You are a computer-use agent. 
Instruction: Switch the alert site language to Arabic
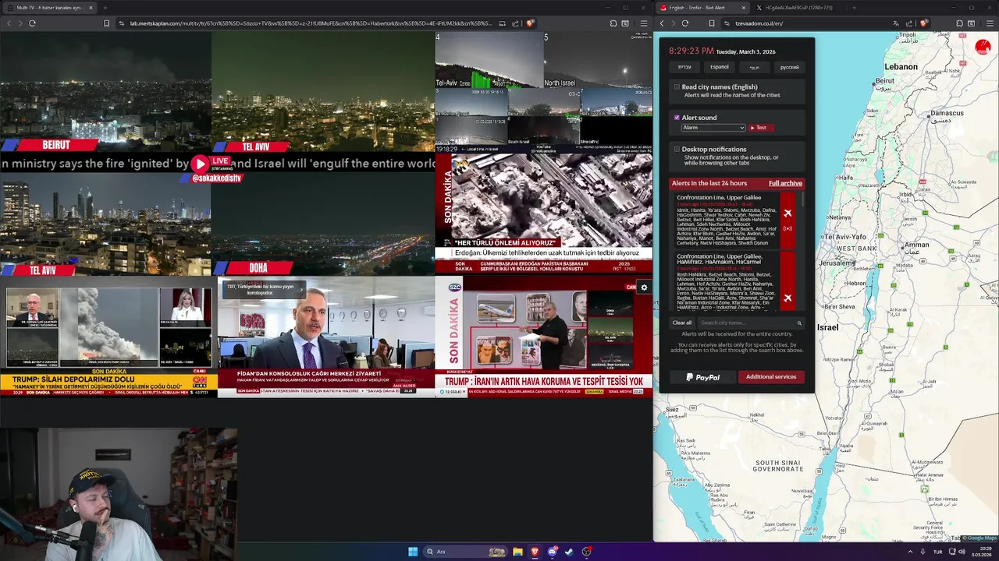click(x=754, y=67)
